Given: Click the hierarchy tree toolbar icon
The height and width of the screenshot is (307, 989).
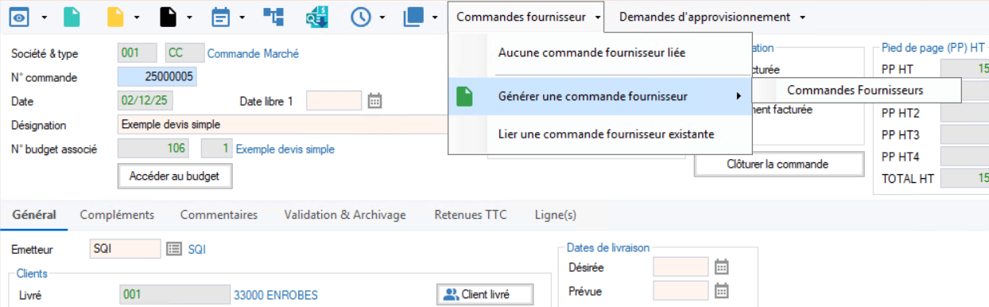Looking at the screenshot, I should pyautogui.click(x=273, y=16).
